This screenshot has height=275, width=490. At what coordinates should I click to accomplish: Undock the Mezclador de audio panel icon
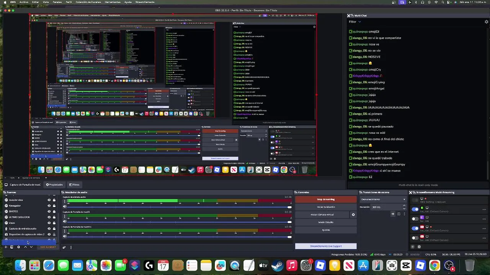click(x=63, y=192)
